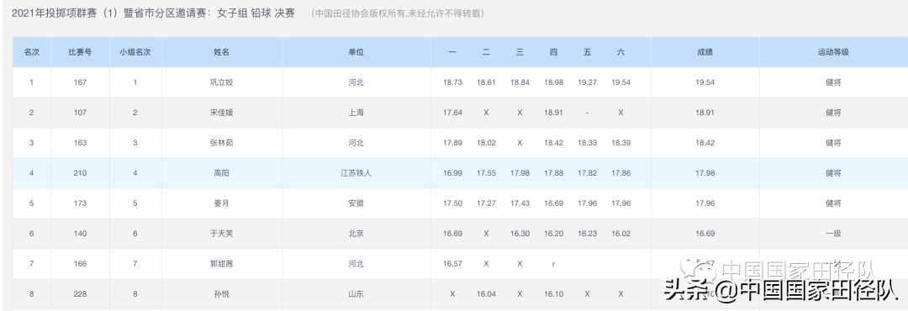Image resolution: width=908 pixels, height=311 pixels.
Task: Click 河北 in 巩立姣's row
Action: 356,82
